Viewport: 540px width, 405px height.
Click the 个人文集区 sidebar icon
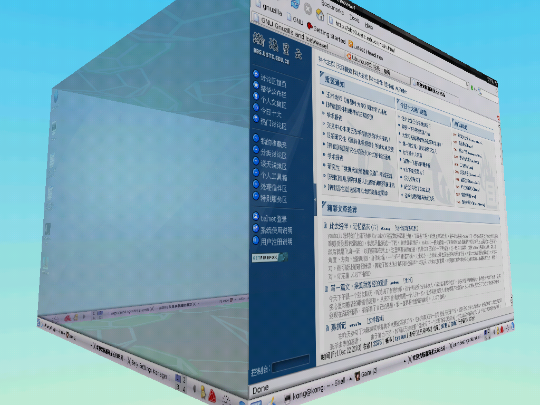(x=256, y=96)
